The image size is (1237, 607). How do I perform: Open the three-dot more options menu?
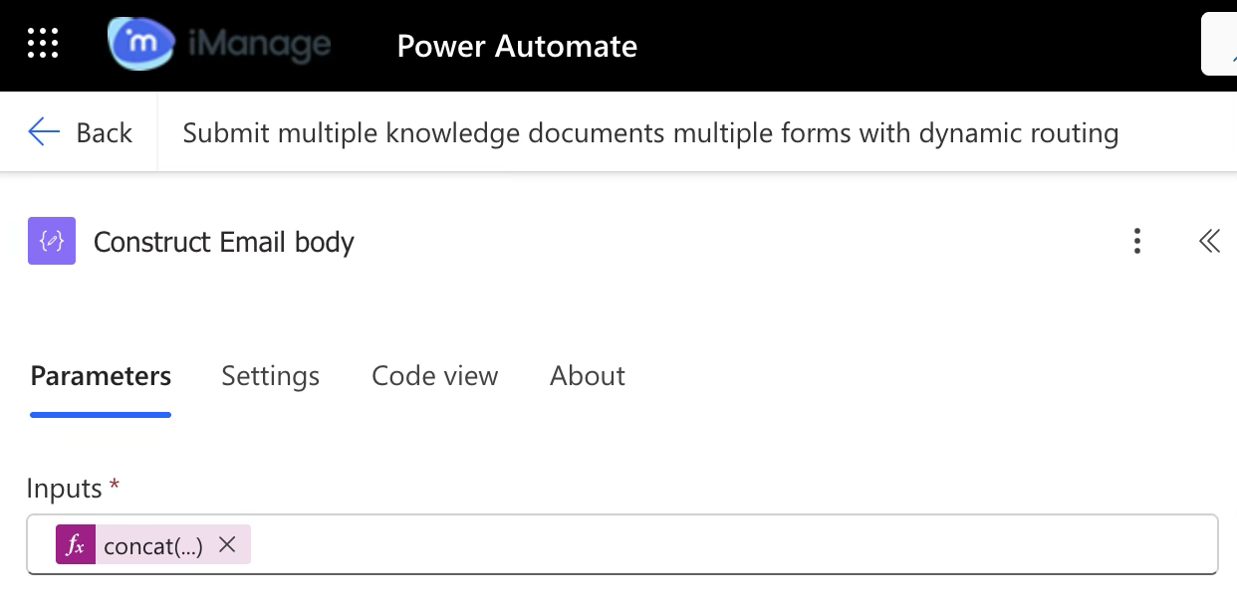pos(1136,241)
